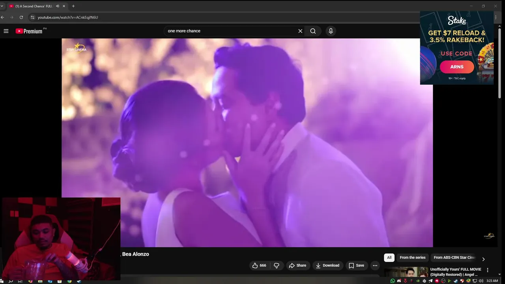The height and width of the screenshot is (284, 505).
Task: Show more filter chips with right chevron
Action: pos(483,259)
